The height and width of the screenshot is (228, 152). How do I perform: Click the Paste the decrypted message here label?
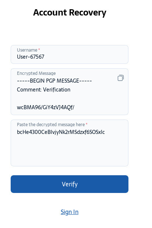click(51, 124)
